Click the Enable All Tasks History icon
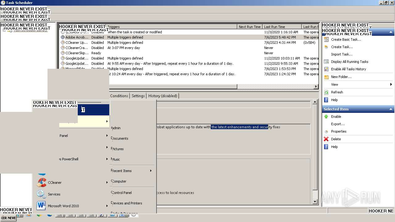 326,69
